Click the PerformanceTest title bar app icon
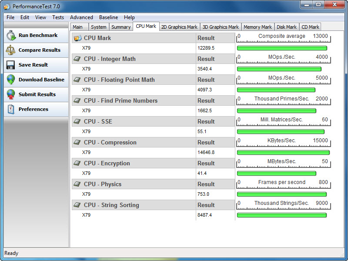 [7, 7]
